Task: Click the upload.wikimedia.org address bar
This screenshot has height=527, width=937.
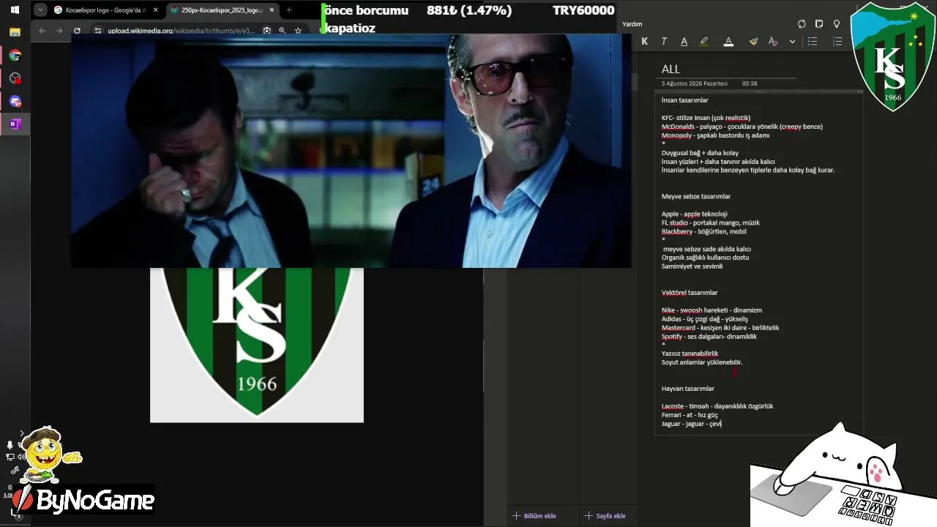Action: pos(181,31)
